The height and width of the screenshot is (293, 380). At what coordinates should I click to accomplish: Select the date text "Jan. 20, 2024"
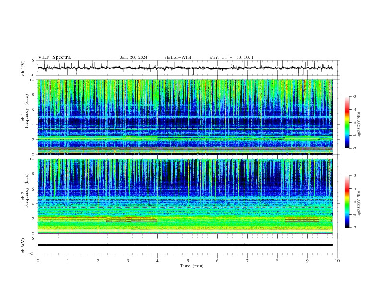(134, 57)
